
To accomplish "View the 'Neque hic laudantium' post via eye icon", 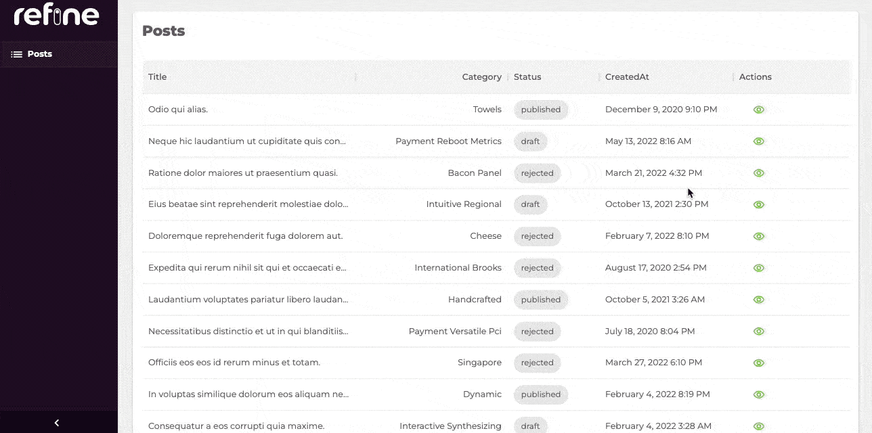I will coord(758,141).
